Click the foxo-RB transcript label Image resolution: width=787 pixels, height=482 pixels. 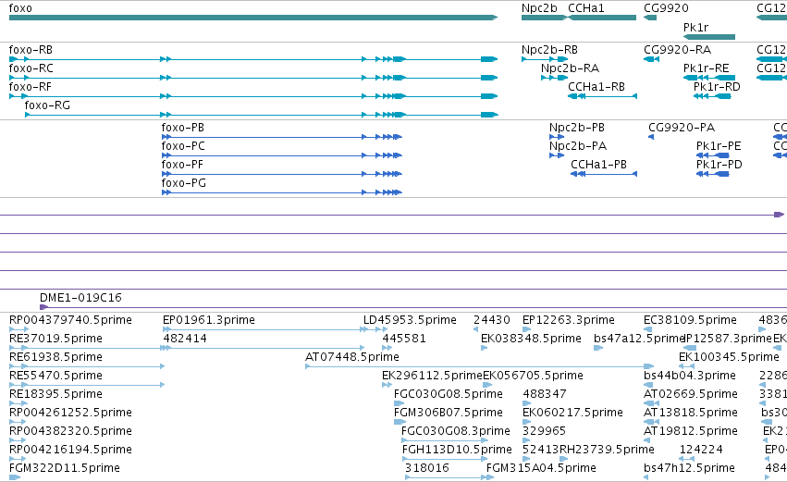[31, 50]
